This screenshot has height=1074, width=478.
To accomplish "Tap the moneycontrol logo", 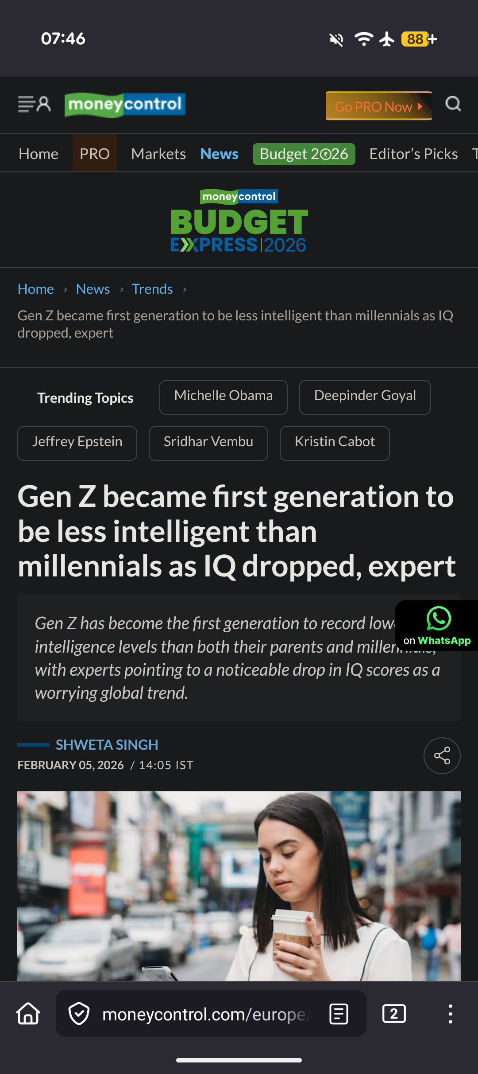I will (125, 105).
